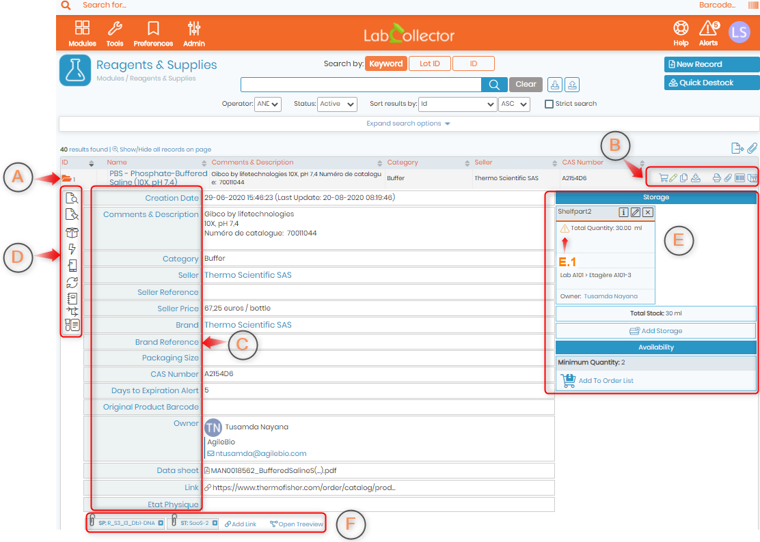The image size is (760, 542).
Task: Click the export page icon above results table
Action: pos(737,148)
